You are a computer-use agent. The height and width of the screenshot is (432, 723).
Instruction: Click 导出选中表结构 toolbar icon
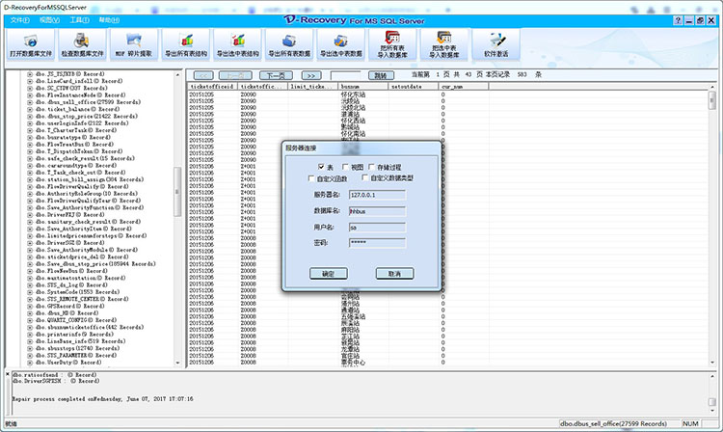pyautogui.click(x=238, y=45)
